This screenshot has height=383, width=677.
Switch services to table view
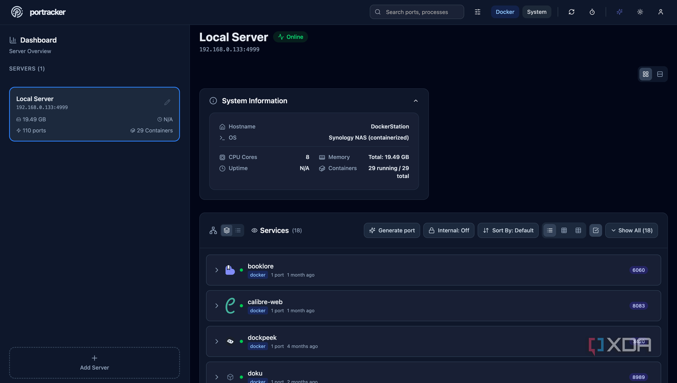coord(579,231)
